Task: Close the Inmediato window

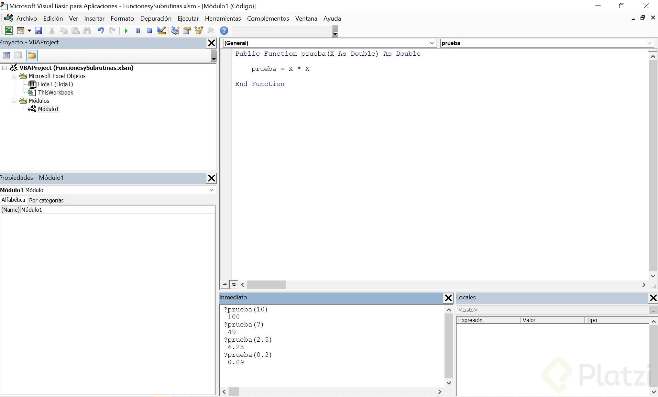Action: tap(448, 298)
